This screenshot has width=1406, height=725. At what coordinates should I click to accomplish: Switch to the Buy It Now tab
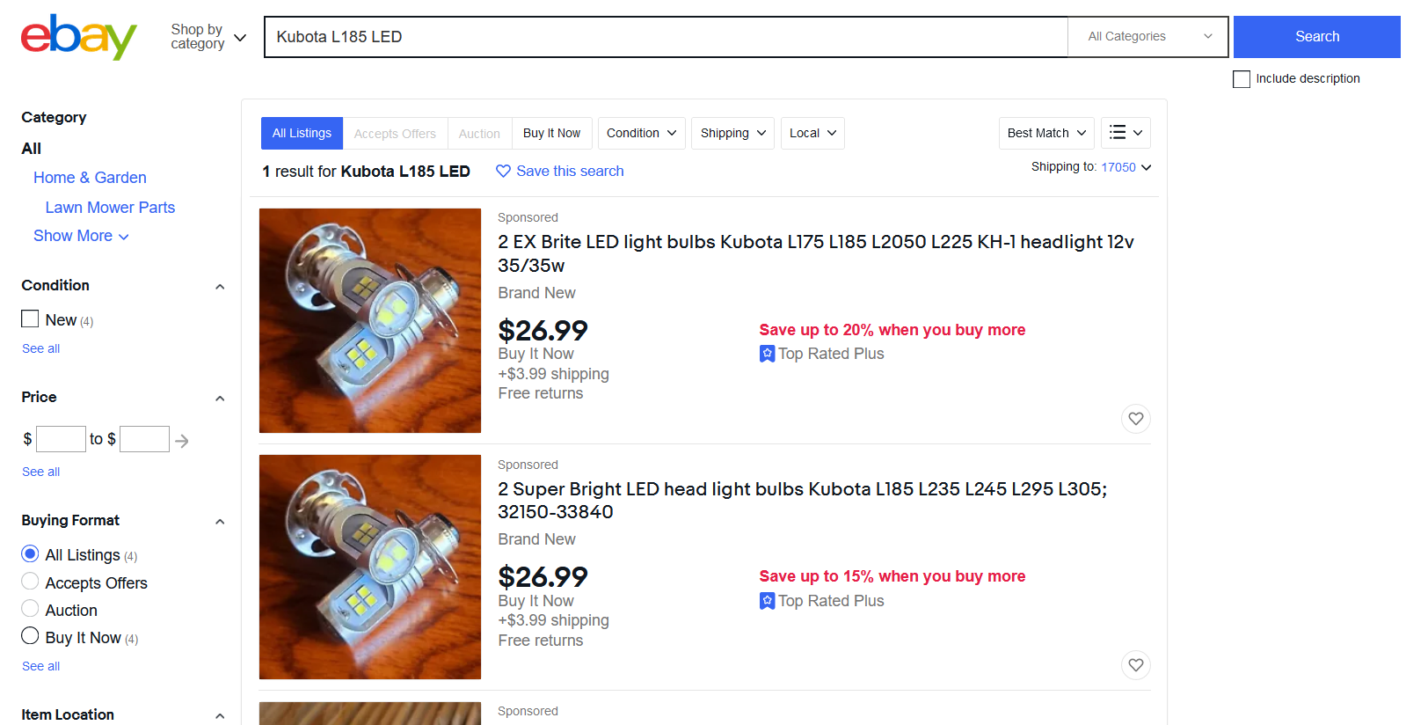[551, 134]
